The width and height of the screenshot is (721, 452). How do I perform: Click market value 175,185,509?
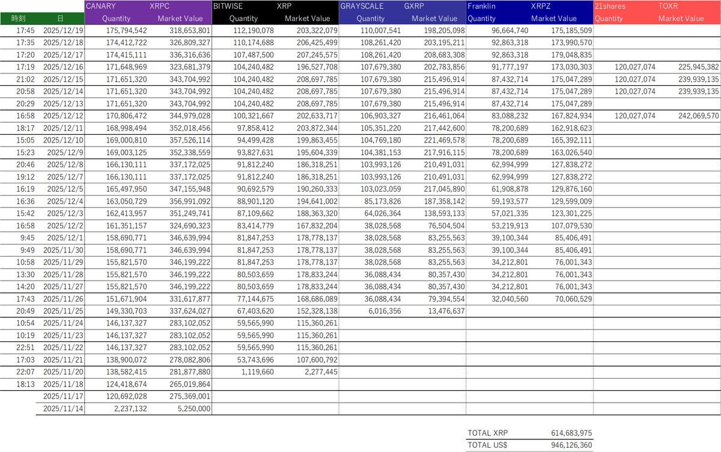[571, 31]
